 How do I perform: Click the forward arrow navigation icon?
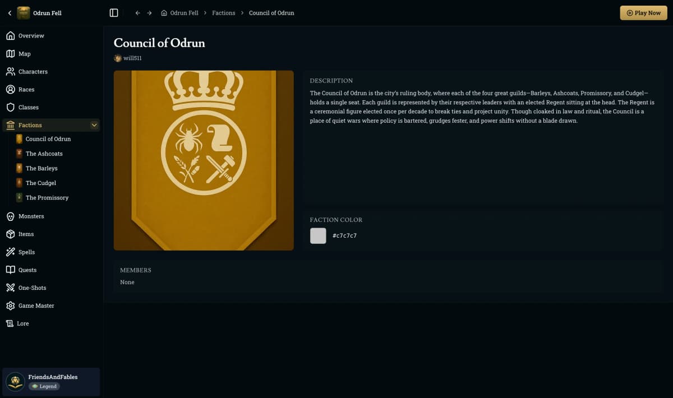149,13
